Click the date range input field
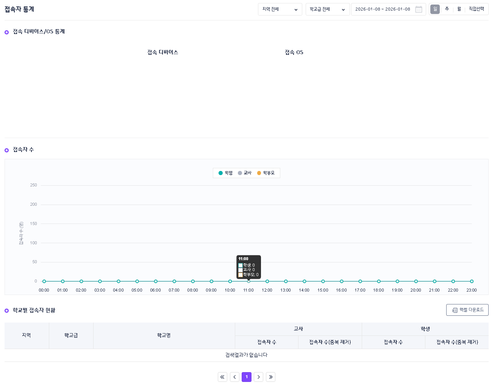500x388 pixels. (x=383, y=9)
